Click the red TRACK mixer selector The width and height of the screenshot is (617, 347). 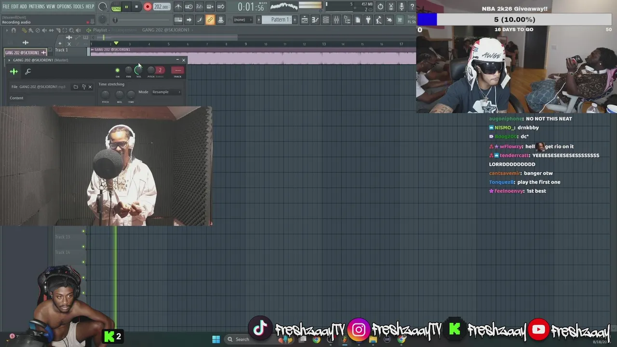pyautogui.click(x=177, y=70)
